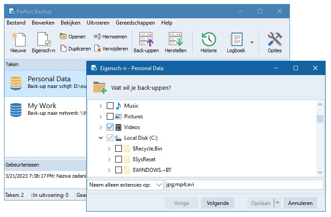Click Hernoemen rename toolbar button
The height and width of the screenshot is (217, 331).
[110, 37]
